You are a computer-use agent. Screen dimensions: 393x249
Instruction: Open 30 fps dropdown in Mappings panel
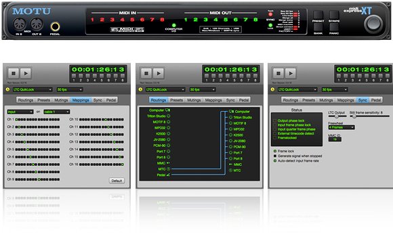click(x=70, y=89)
